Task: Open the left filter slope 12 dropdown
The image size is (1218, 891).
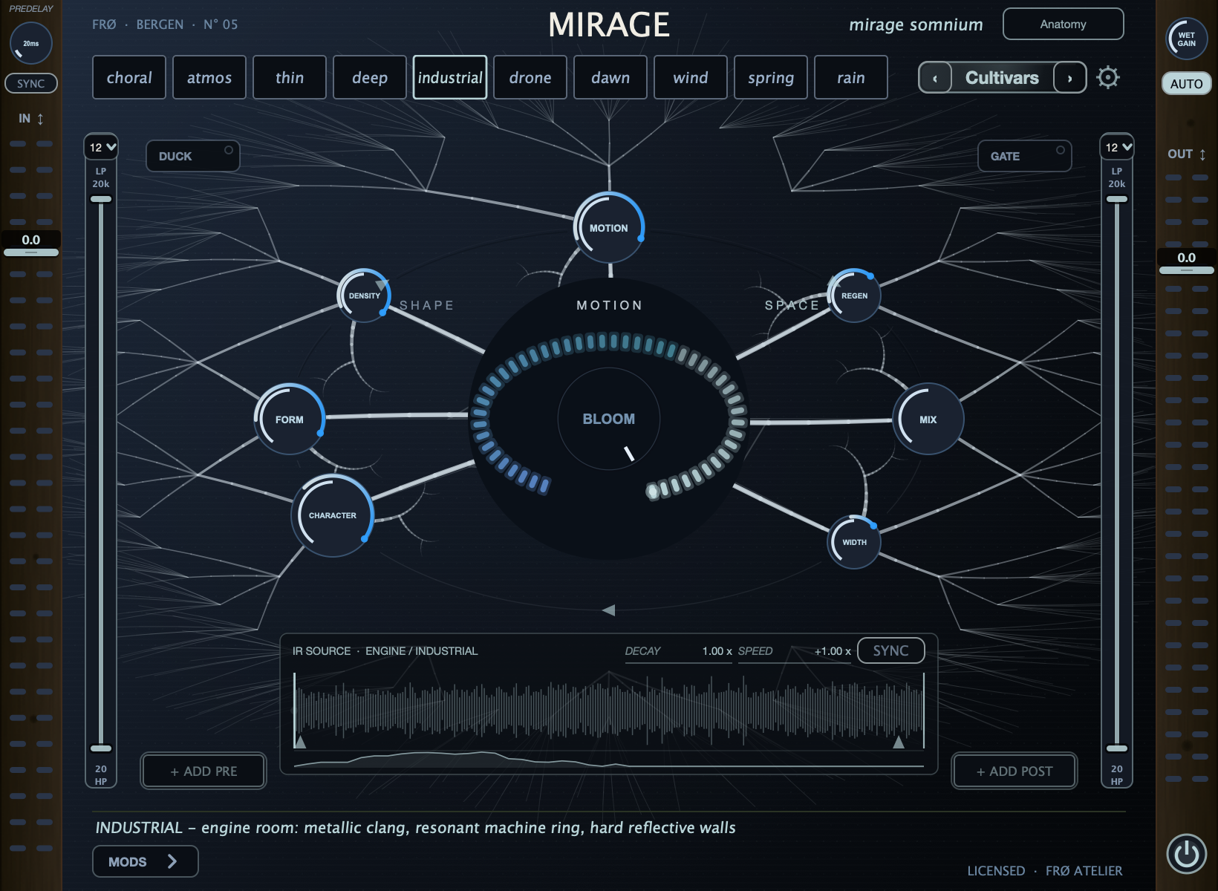Action: pos(102,147)
